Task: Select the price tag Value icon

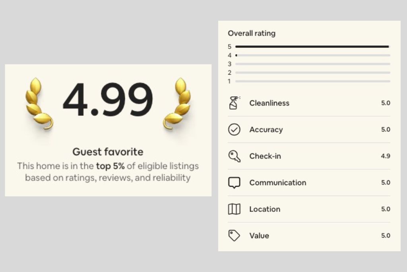Action: pos(235,235)
